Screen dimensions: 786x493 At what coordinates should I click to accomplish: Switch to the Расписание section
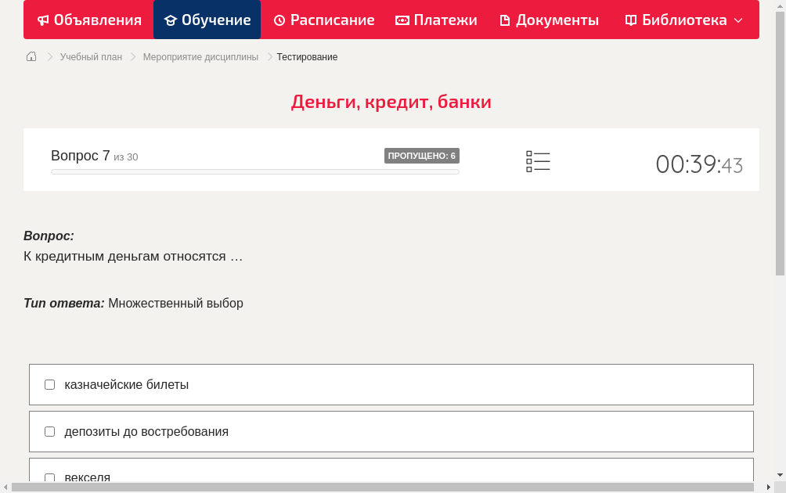[x=324, y=20]
